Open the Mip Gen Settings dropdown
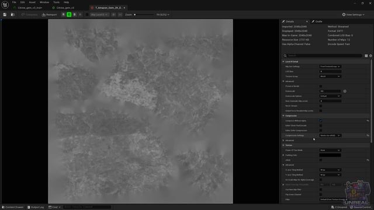 click(x=330, y=66)
